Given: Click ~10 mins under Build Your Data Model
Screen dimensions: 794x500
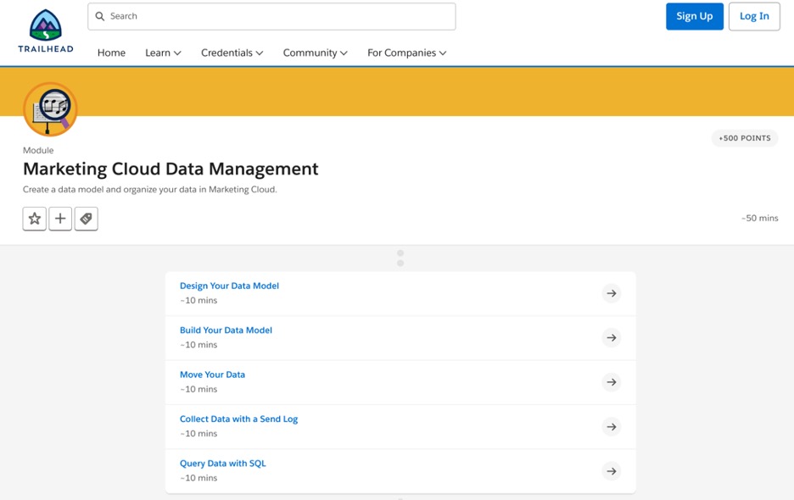Looking at the screenshot, I should [x=198, y=345].
